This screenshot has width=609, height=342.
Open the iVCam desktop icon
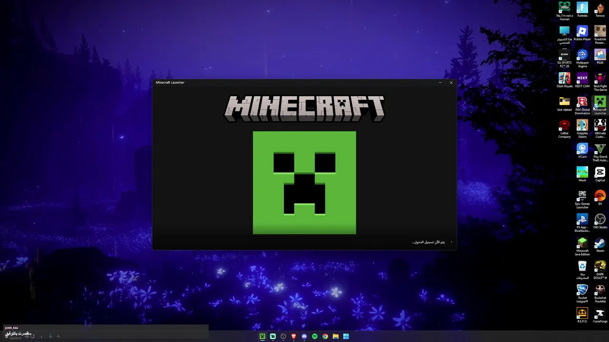(x=582, y=151)
